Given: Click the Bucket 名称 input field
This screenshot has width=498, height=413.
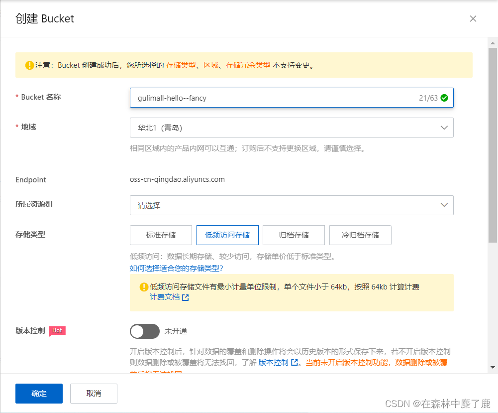Looking at the screenshot, I should 292,98.
